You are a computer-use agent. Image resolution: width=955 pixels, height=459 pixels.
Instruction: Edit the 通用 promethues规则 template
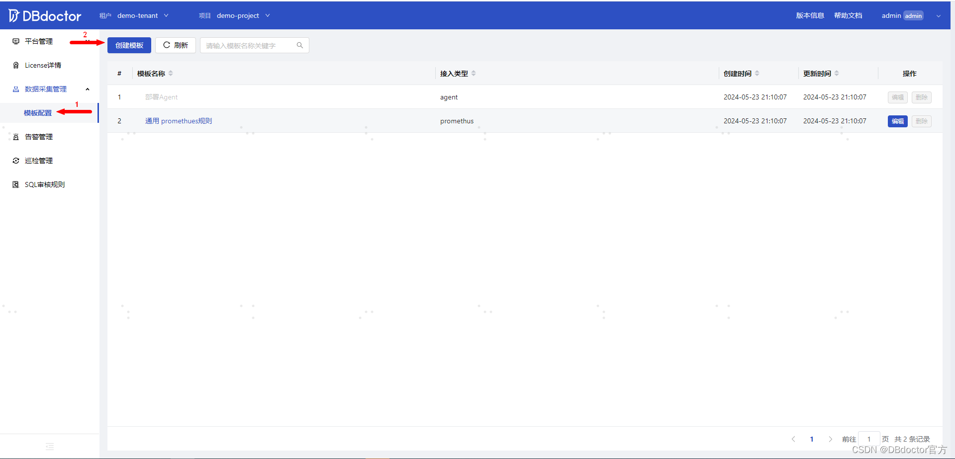[x=897, y=121]
